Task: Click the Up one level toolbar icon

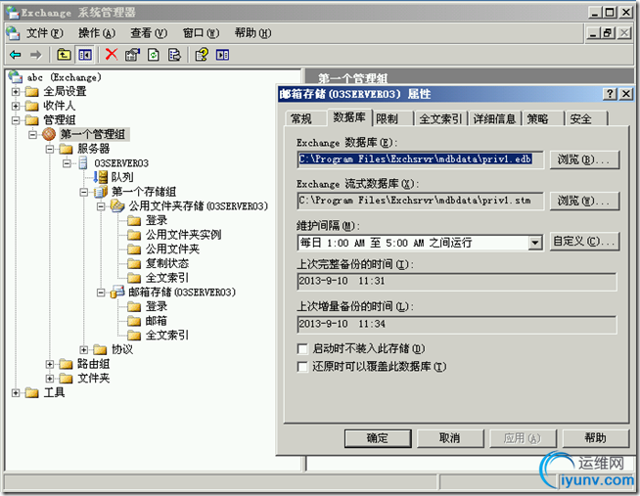Action: (x=64, y=55)
